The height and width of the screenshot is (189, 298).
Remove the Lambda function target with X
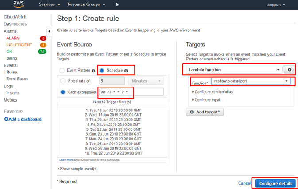[x=290, y=70]
